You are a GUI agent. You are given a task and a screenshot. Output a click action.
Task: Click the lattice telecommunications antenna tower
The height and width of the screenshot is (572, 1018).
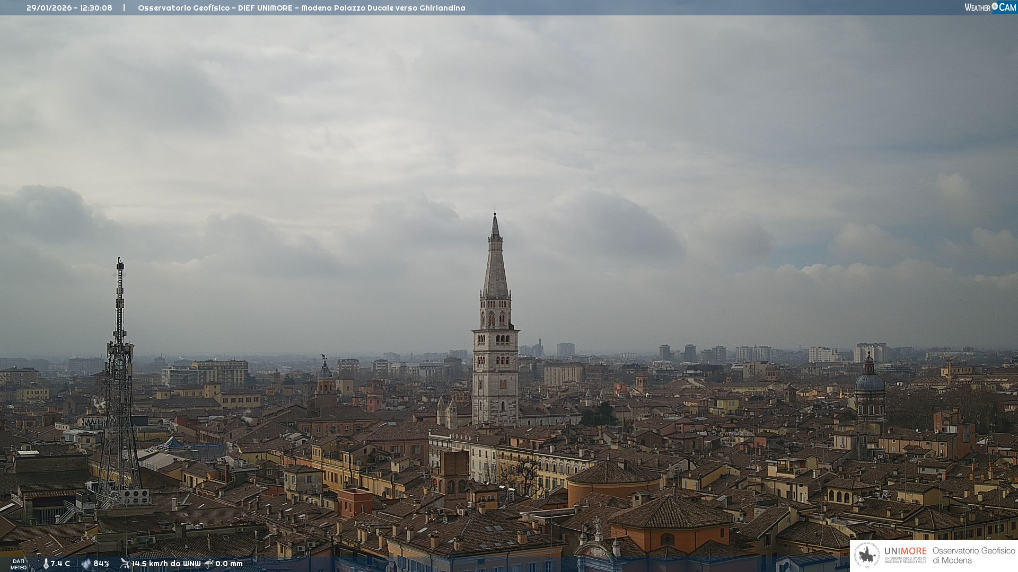point(119,371)
